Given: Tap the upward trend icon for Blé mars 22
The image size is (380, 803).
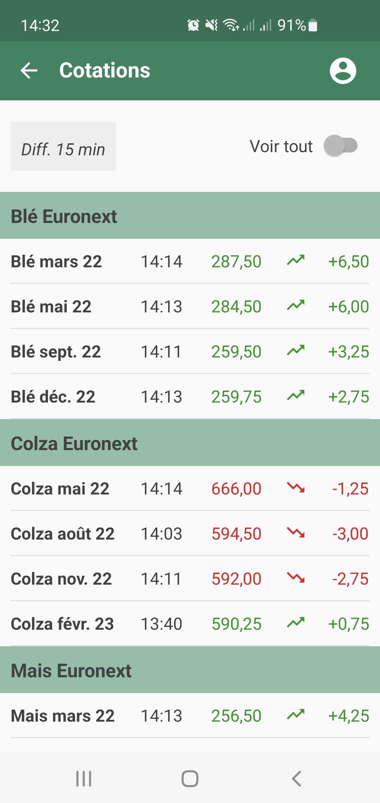Looking at the screenshot, I should point(296,261).
